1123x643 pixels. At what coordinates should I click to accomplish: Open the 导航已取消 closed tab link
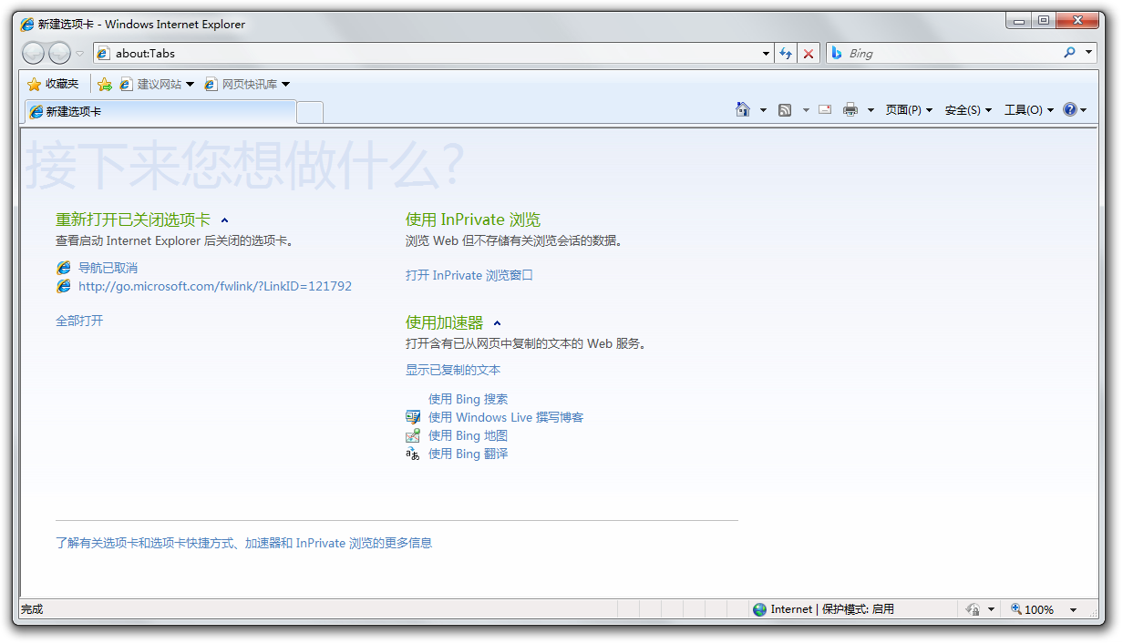pyautogui.click(x=108, y=268)
